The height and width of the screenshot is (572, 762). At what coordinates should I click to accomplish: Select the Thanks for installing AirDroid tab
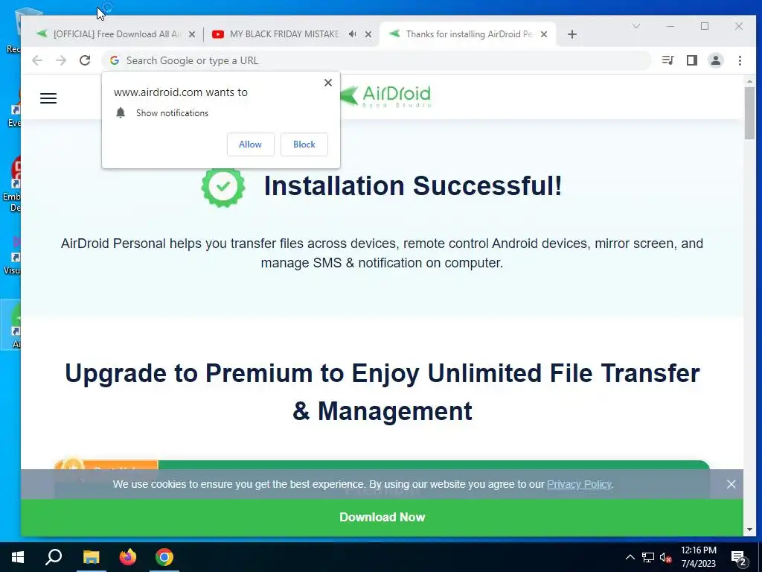[469, 34]
